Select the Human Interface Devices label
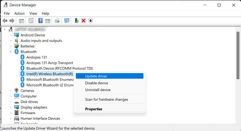Image resolution: width=241 pixels, height=131 pixels. point(40,118)
